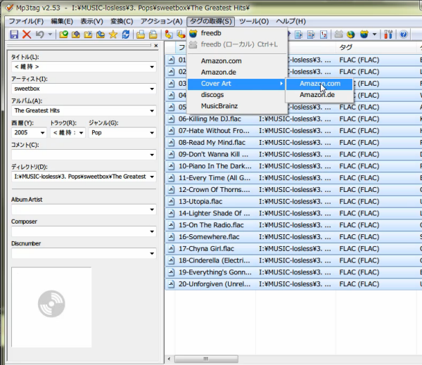
Task: Click the Undo arrow toolbar icon
Action: (x=41, y=34)
